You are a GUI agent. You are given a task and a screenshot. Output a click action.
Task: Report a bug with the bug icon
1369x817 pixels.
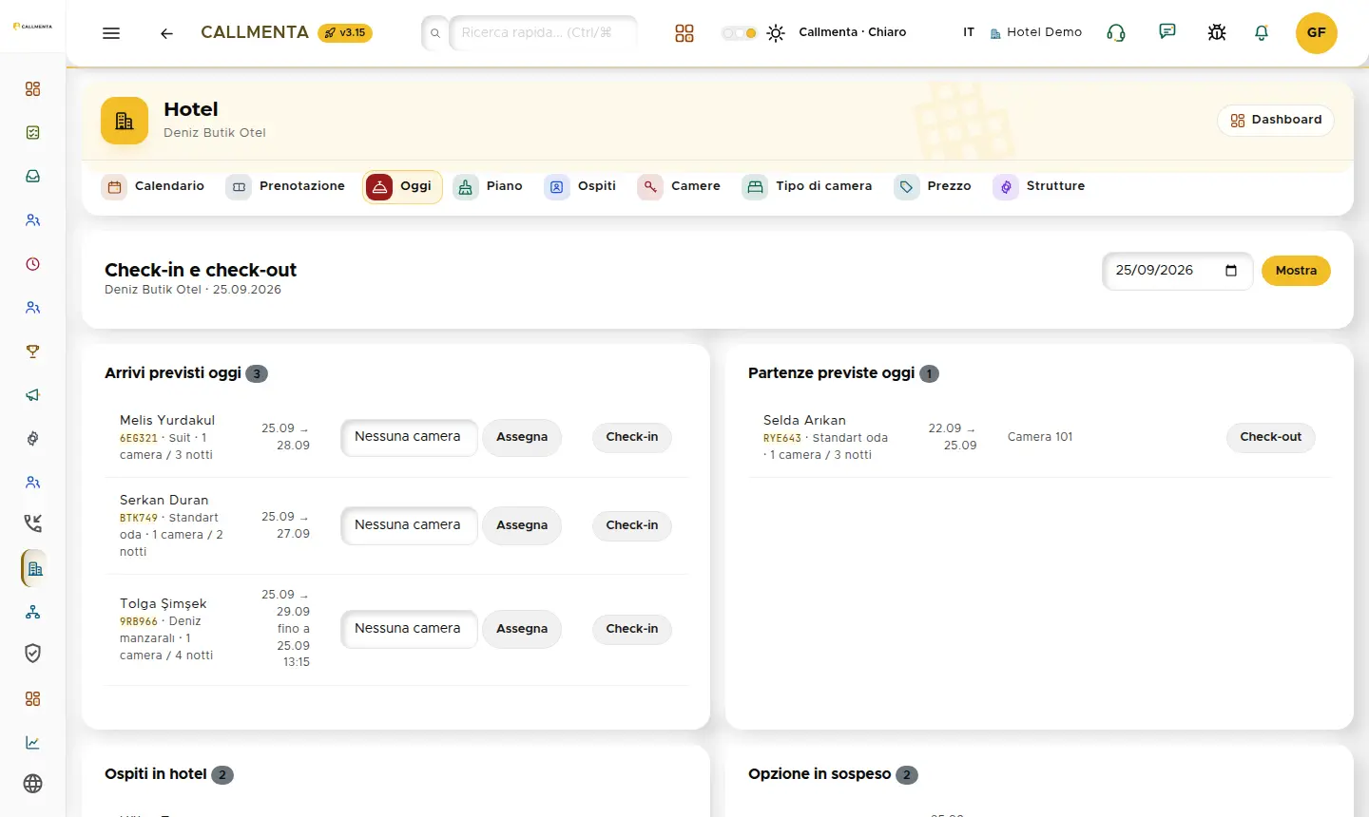pos(1217,33)
